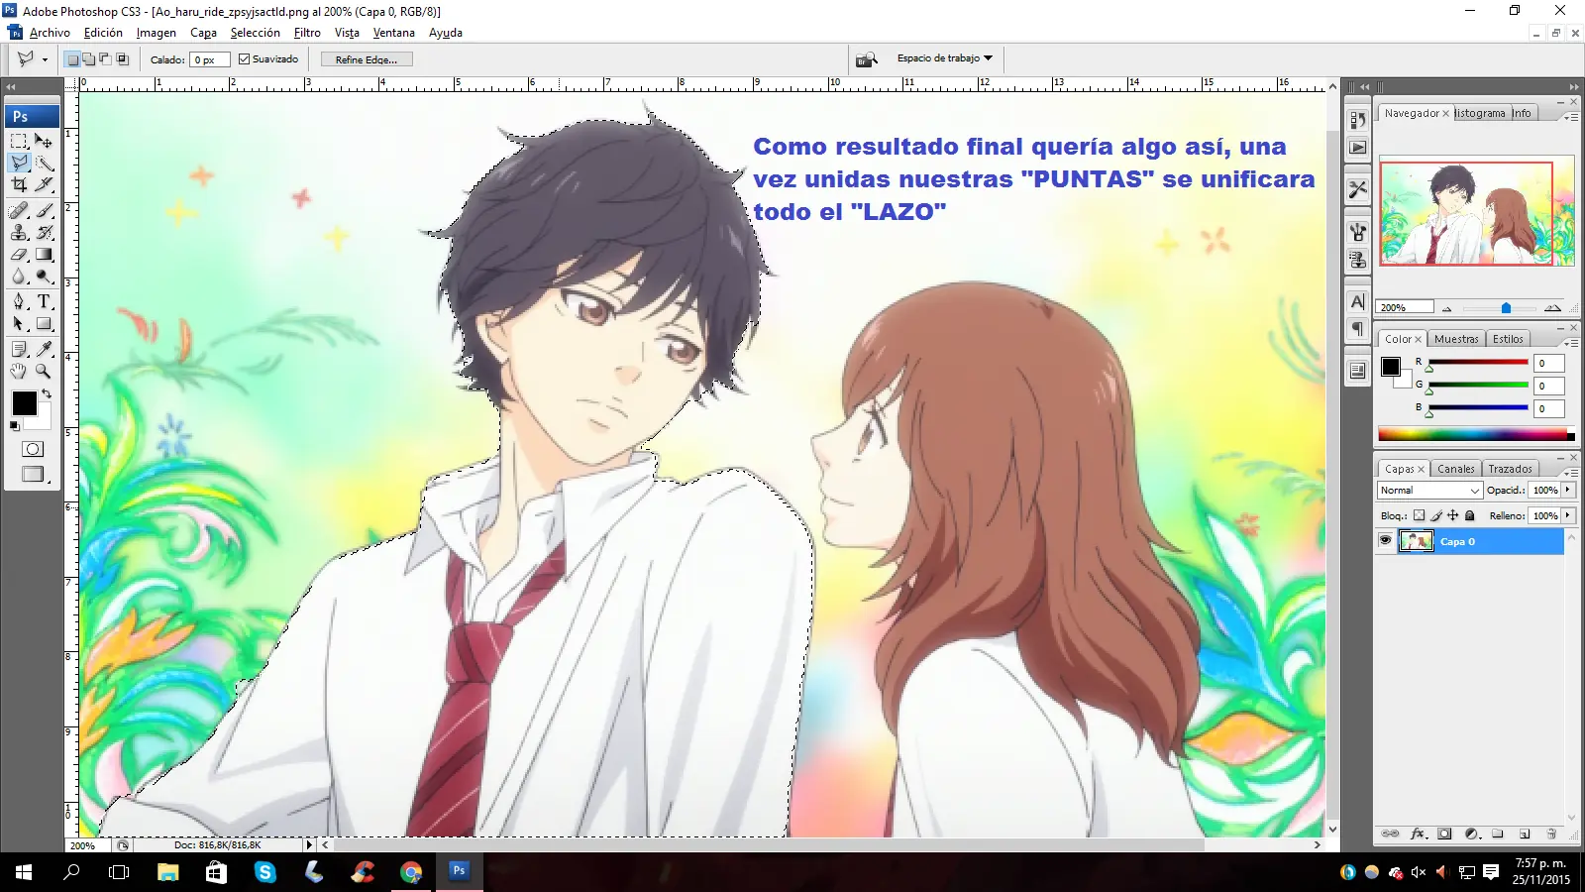
Task: Open the blending mode Normal dropdown
Action: (x=1429, y=491)
